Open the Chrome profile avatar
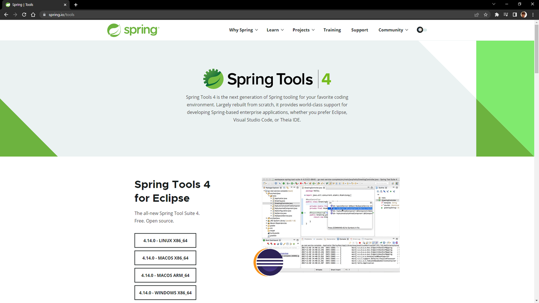 point(524,15)
